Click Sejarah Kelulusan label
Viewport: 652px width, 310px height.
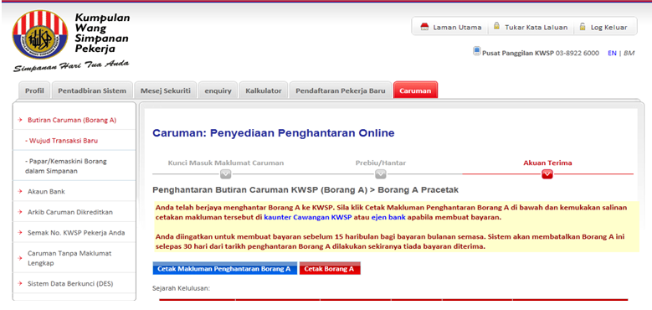[x=182, y=288]
